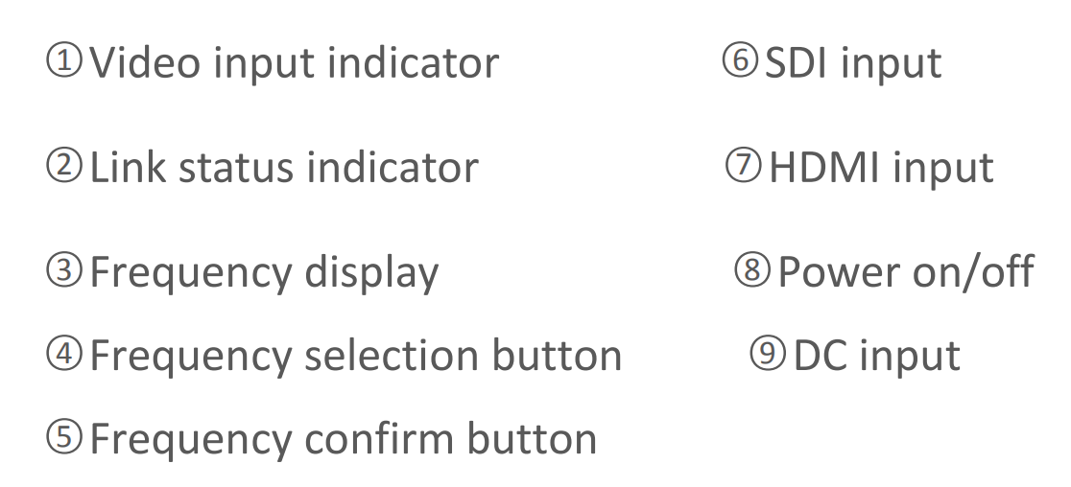This screenshot has width=1071, height=487.
Task: Click the circled number 4 icon
Action: pos(64,354)
